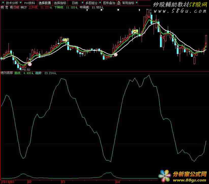Select the MMJP indicator name

coord(24,7)
